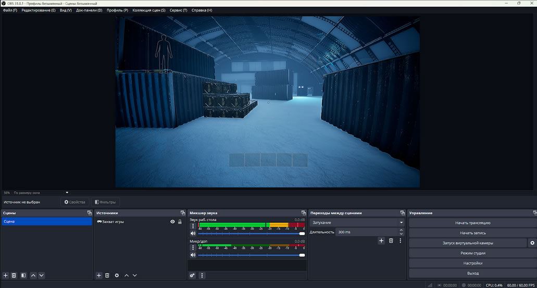Add a new scene transition
537x288 pixels.
(381, 241)
